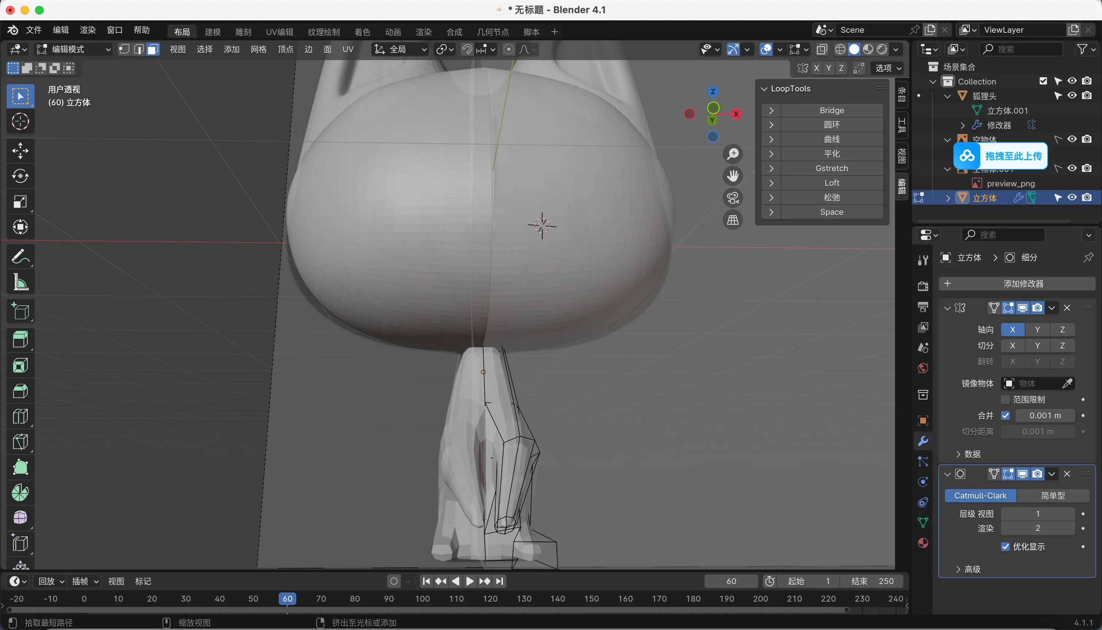Image resolution: width=1102 pixels, height=630 pixels.
Task: Select the Measure ruler tool
Action: 20,282
